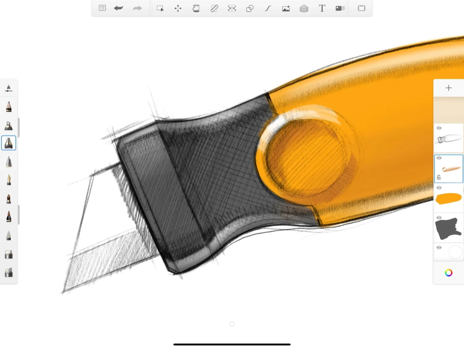Toggle full-screen UI frame icon
The height and width of the screenshot is (348, 464).
tap(362, 8)
